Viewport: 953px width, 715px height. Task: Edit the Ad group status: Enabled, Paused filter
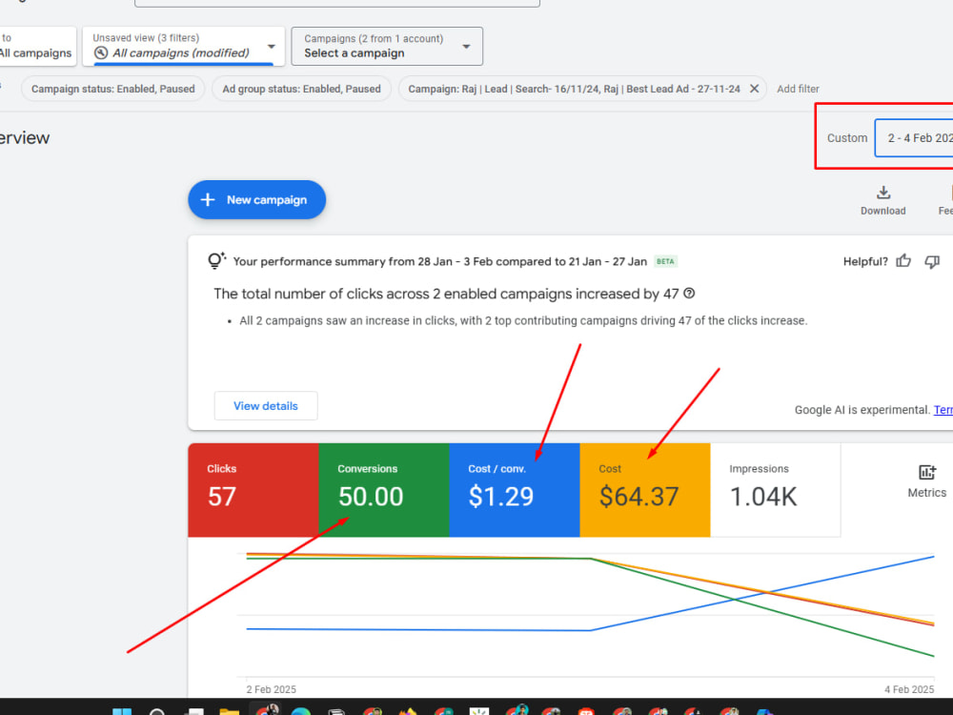(301, 89)
